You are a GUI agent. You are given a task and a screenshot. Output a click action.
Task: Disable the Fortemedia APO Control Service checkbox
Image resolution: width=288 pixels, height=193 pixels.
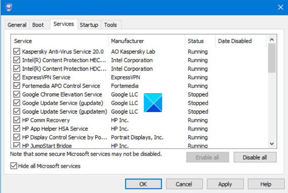click(x=16, y=86)
